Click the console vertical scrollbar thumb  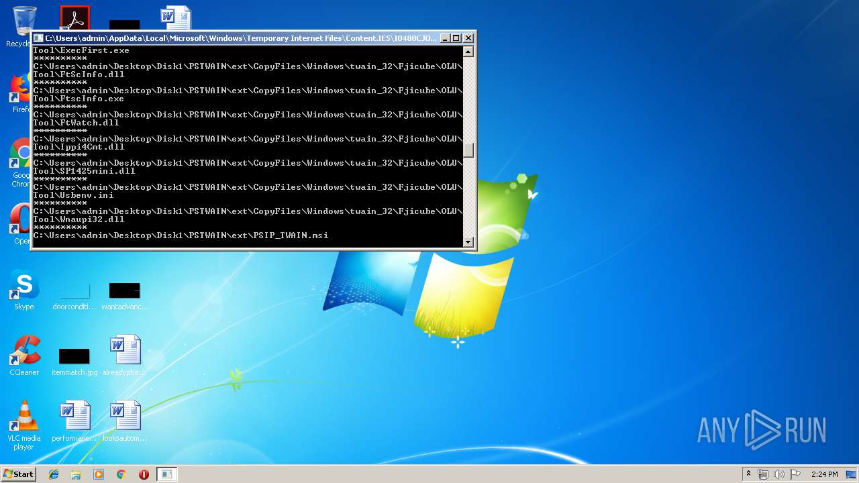tap(468, 150)
